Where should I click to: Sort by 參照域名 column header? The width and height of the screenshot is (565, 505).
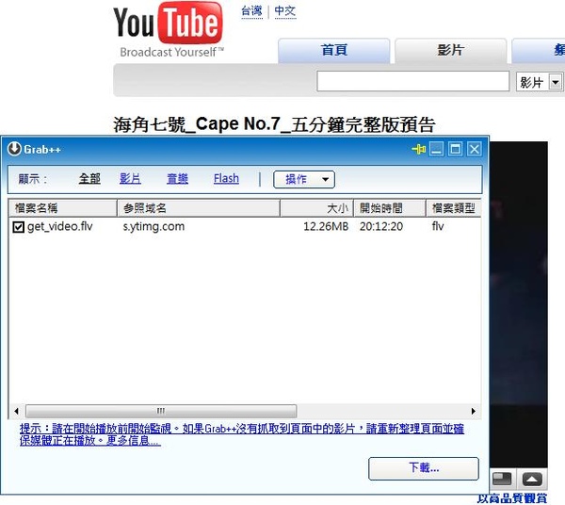[199, 208]
